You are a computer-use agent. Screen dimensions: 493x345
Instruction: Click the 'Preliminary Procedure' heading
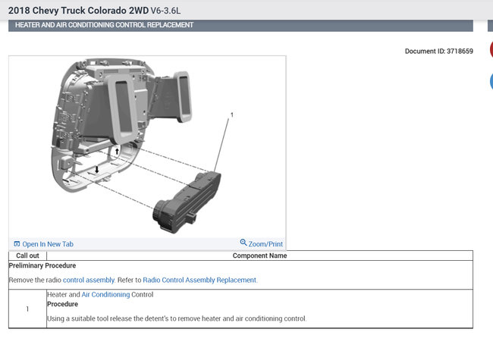pos(42,265)
